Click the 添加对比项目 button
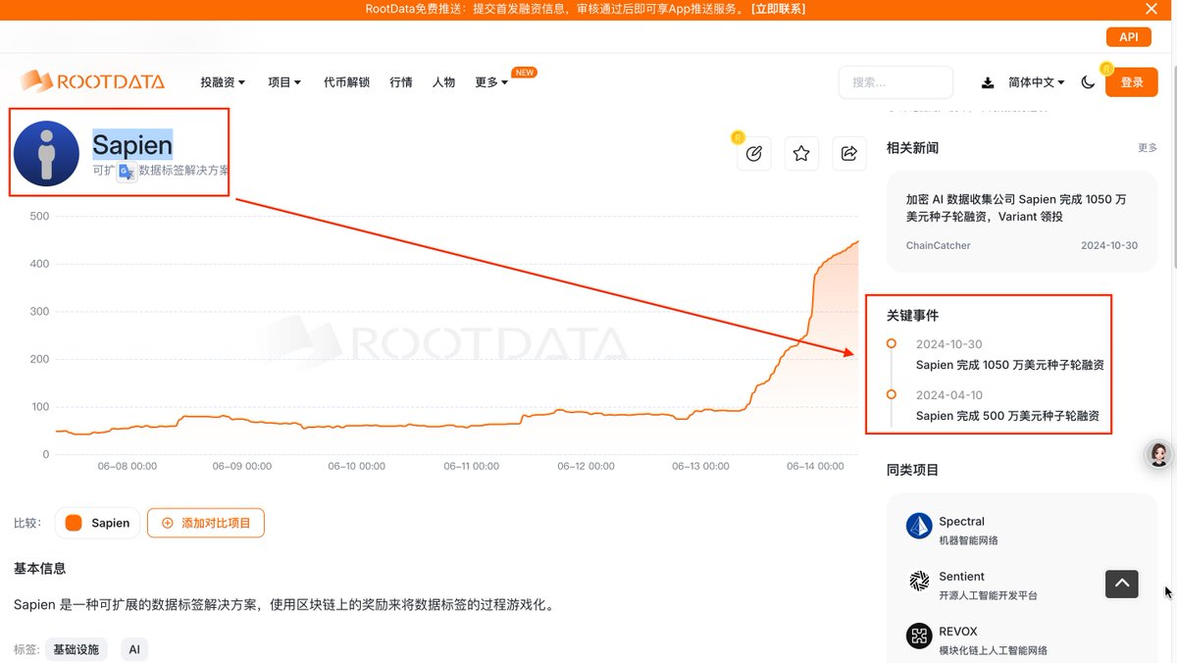 206,523
